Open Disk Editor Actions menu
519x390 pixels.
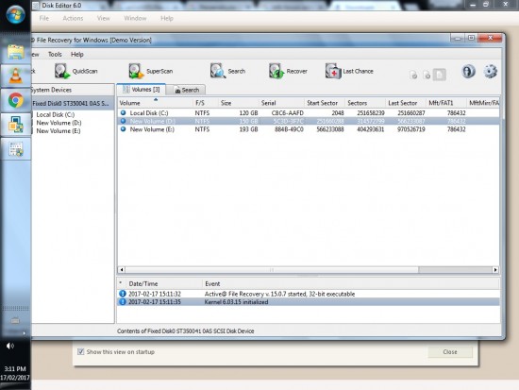tap(73, 18)
